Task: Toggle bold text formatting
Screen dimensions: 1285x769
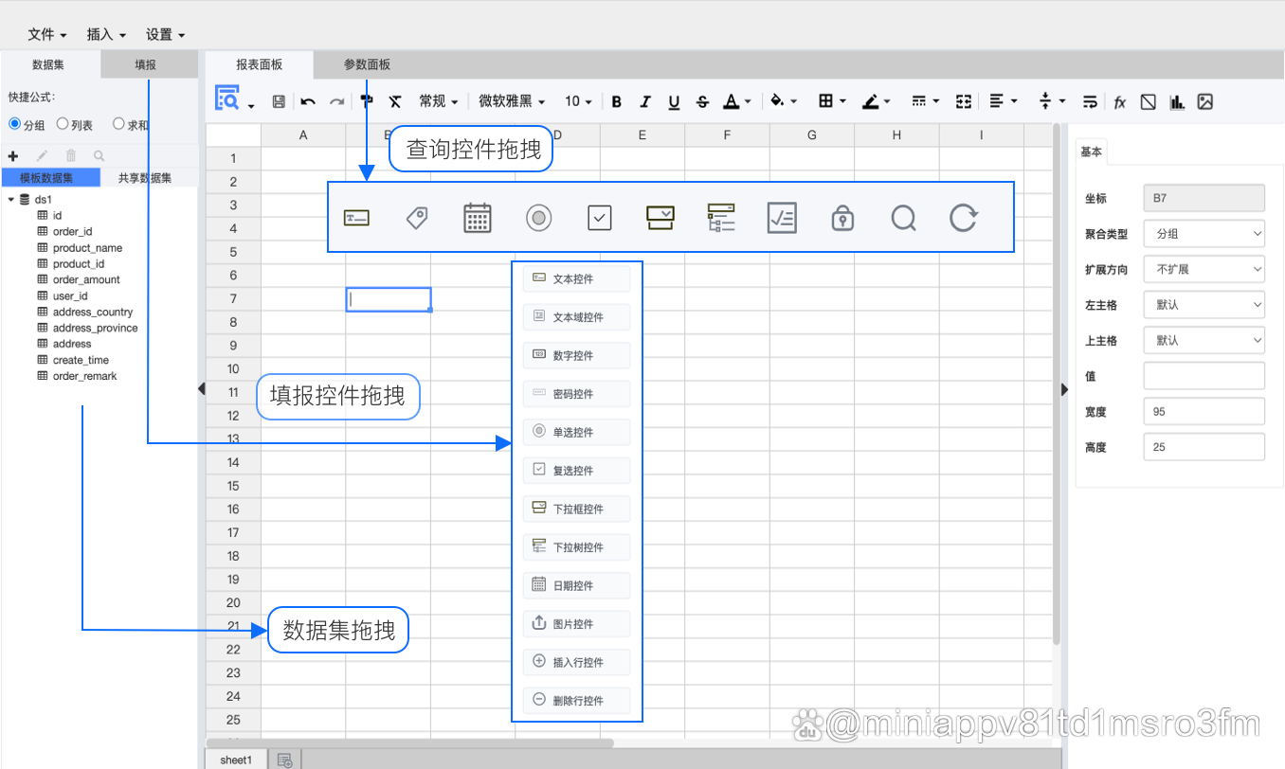Action: coord(617,101)
